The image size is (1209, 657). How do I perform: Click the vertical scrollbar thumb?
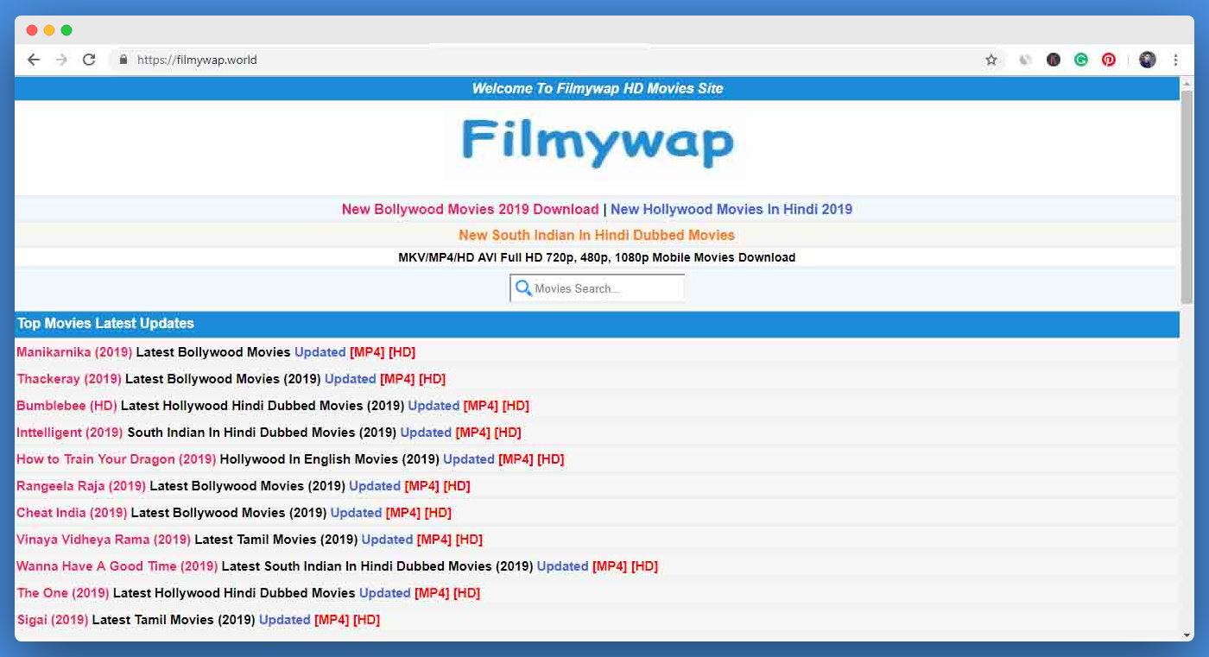[x=1187, y=195]
